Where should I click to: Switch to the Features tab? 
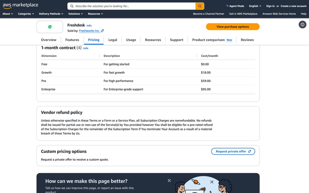coord(72,40)
